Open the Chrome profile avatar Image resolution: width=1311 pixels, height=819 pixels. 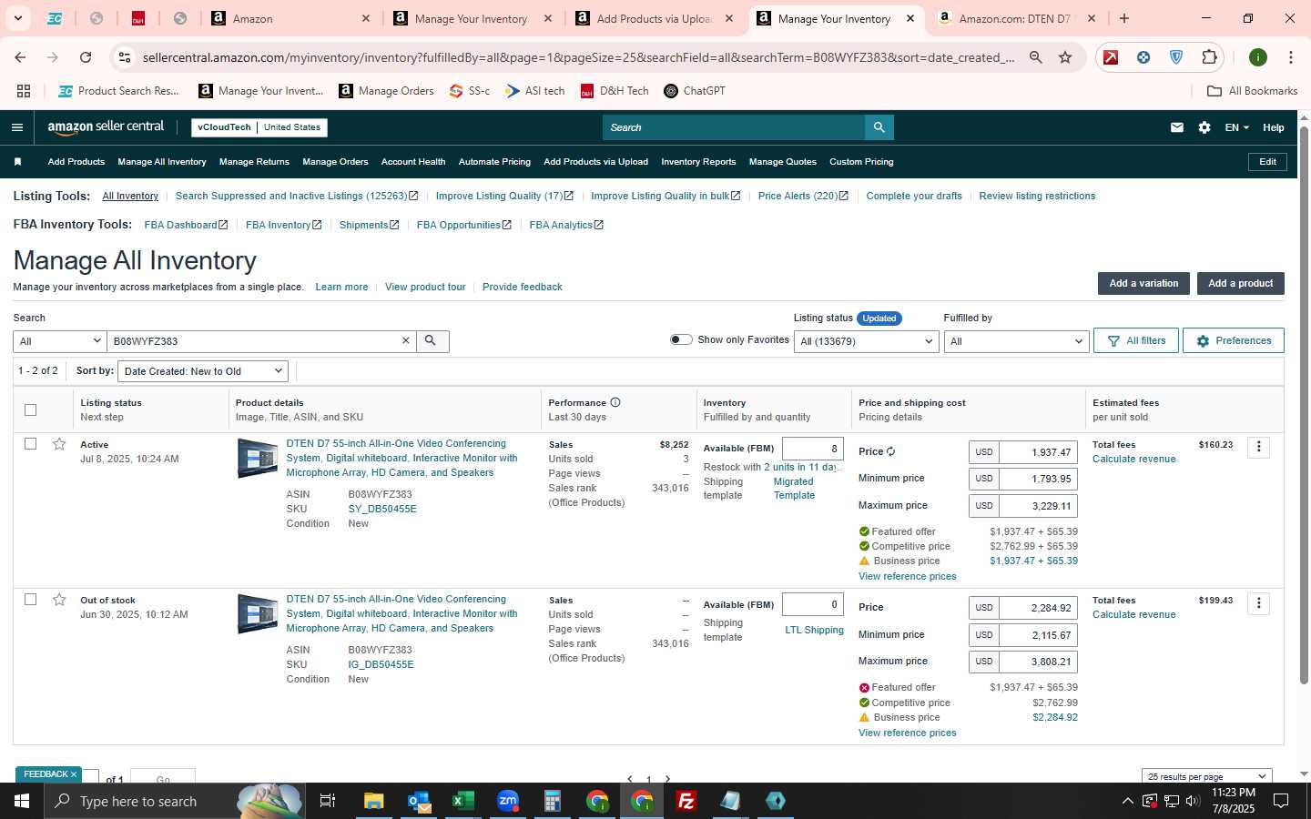pyautogui.click(x=1258, y=57)
